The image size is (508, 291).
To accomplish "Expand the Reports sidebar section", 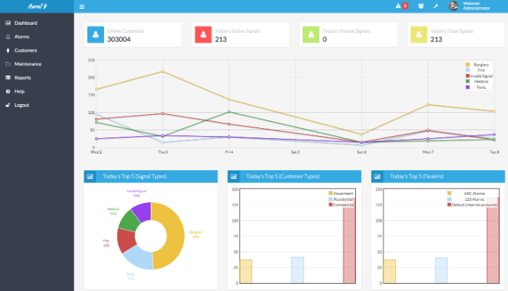I will 23,77.
